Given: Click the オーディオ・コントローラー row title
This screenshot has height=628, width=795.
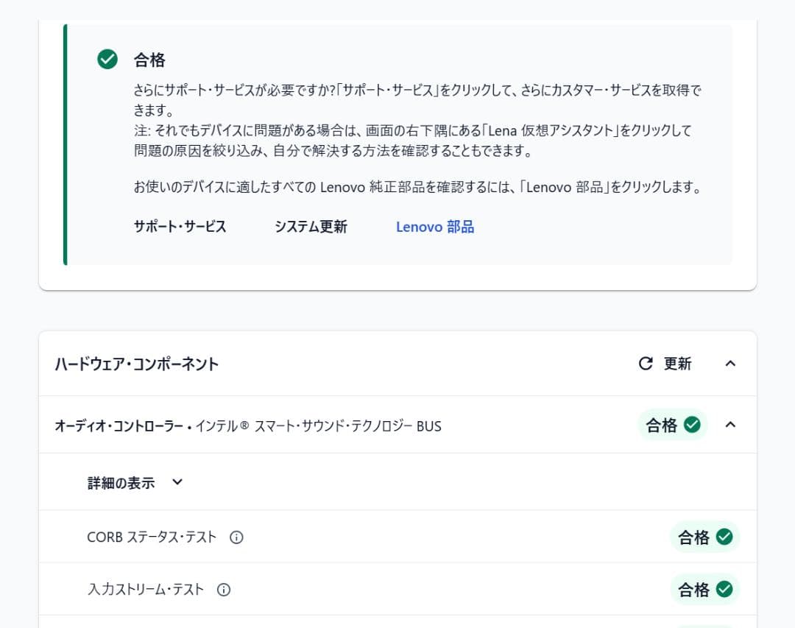Looking at the screenshot, I should tap(247, 426).
